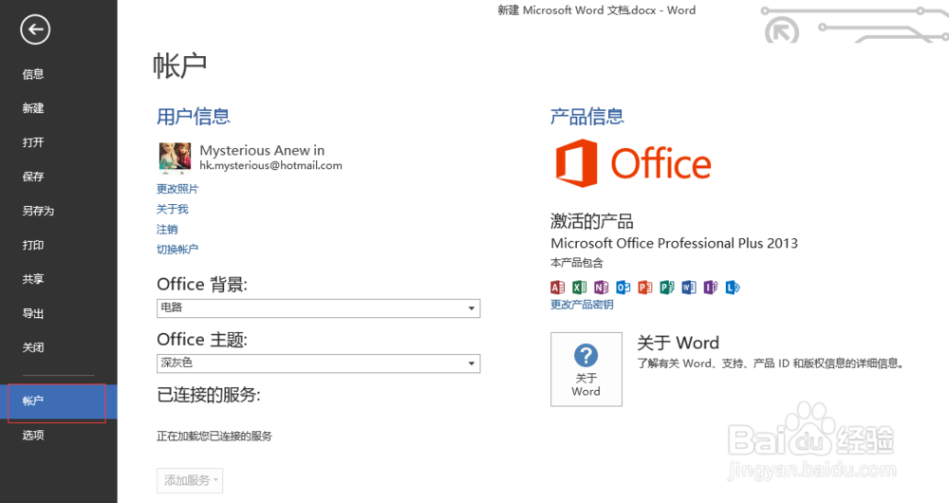Click the Word product icon

pos(689,287)
